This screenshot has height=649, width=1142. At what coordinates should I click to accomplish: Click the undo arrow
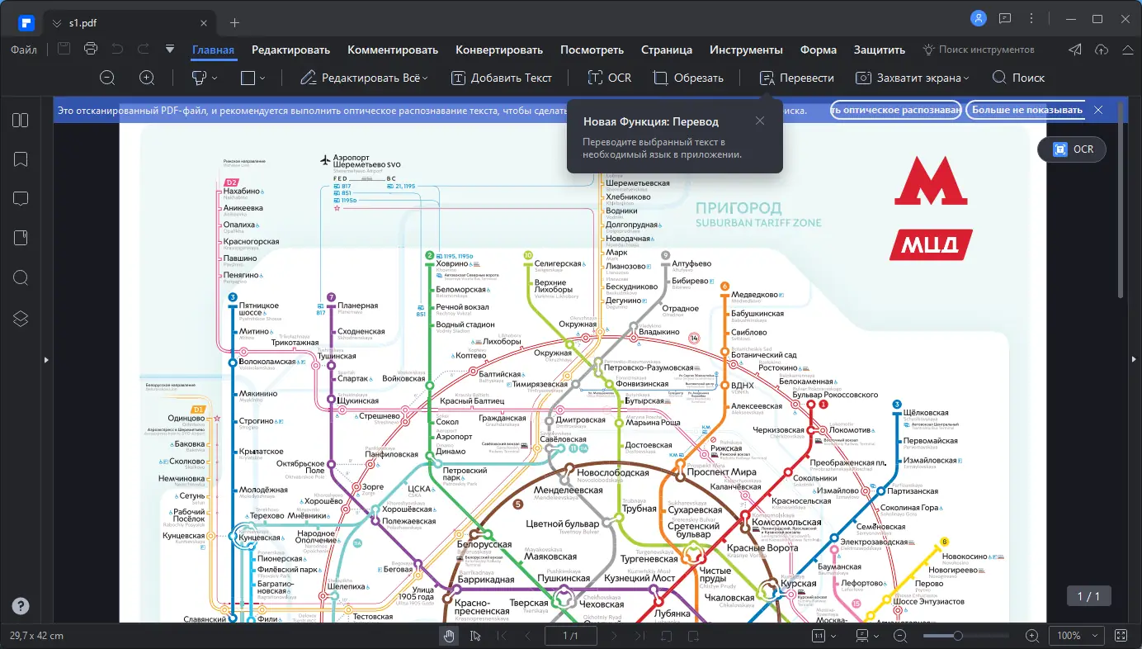pyautogui.click(x=117, y=50)
